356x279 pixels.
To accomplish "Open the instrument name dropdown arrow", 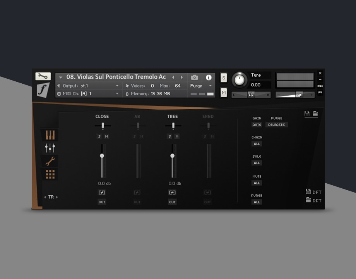I will (61, 77).
